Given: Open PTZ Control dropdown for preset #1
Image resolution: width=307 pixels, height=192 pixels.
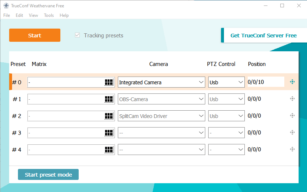Looking at the screenshot, I should tap(226, 99).
